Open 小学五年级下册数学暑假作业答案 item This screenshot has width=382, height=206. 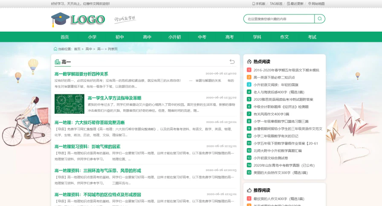[x=286, y=143]
